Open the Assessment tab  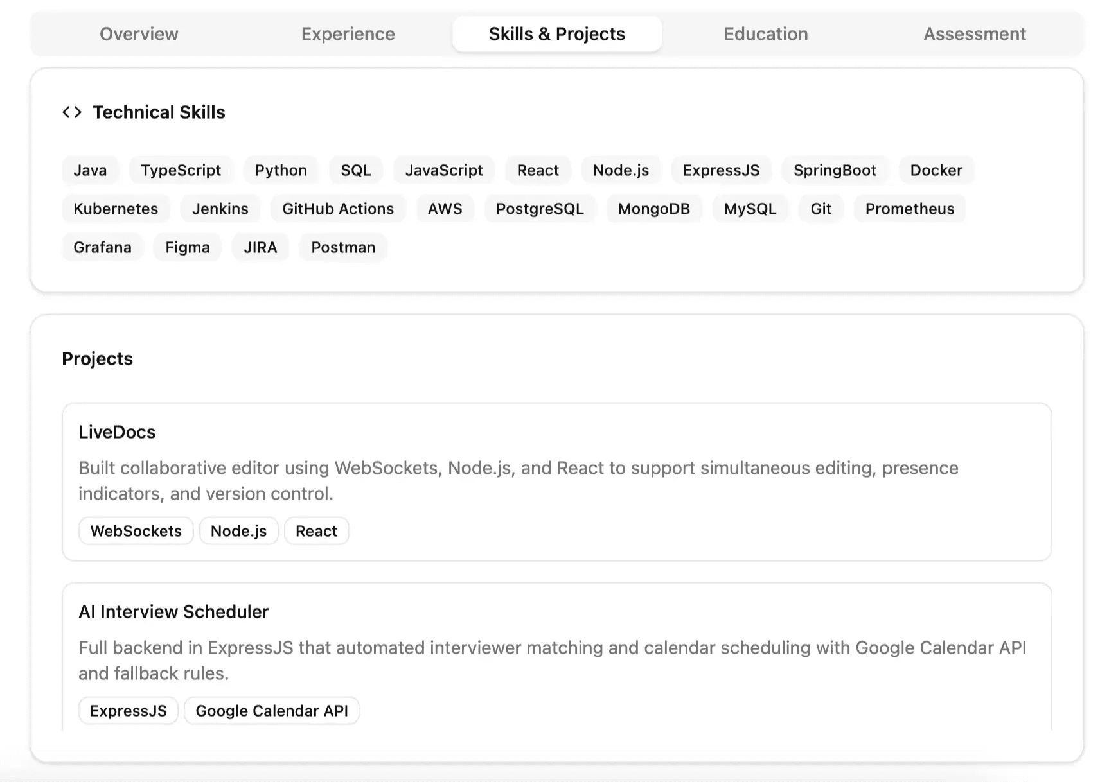tap(974, 34)
